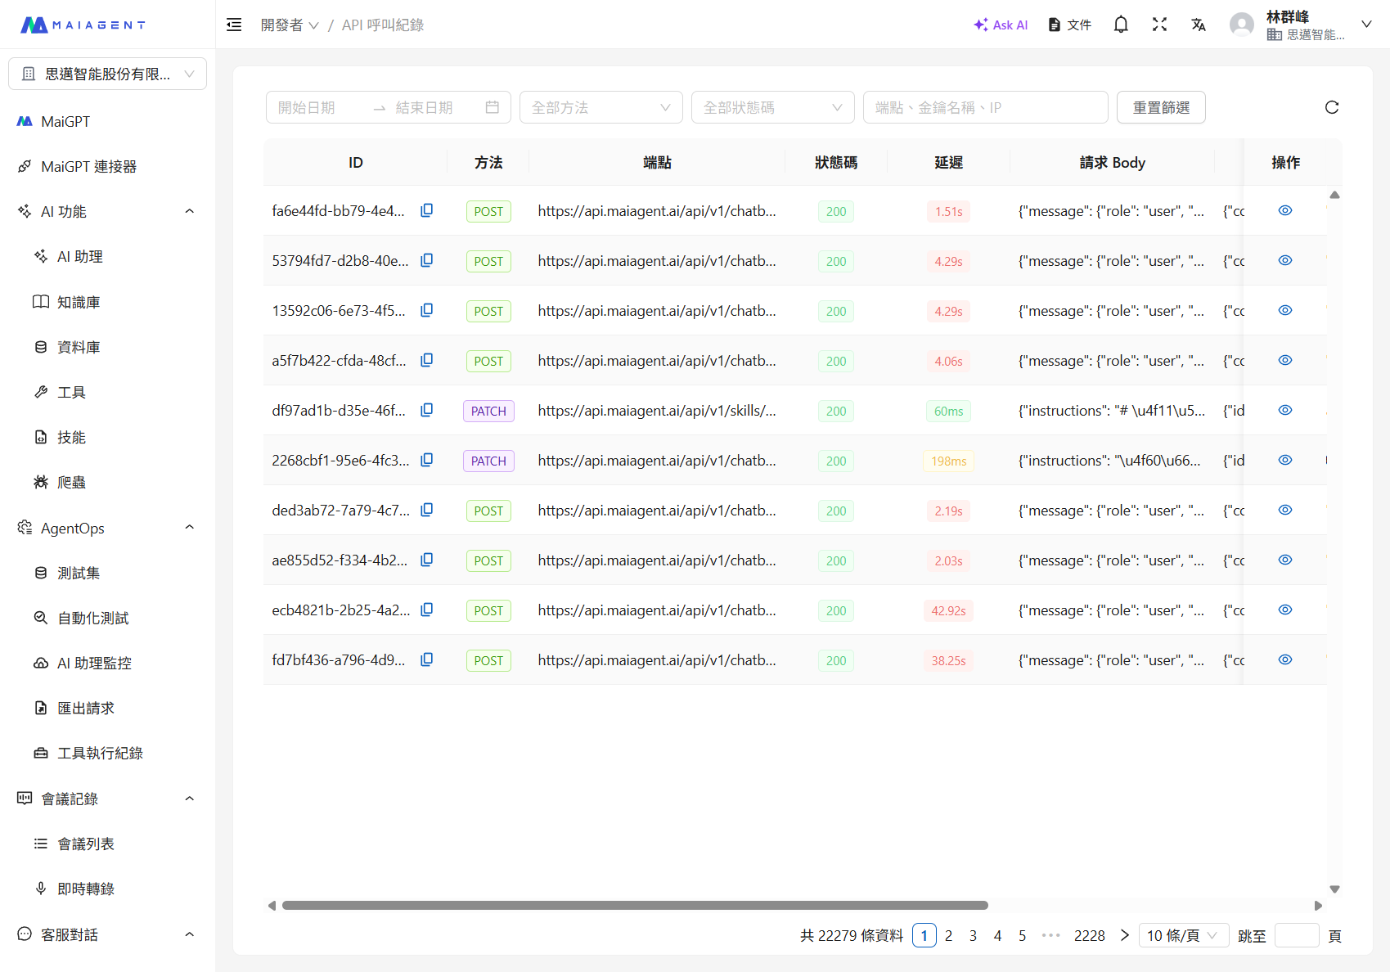Open the language translation icon
This screenshot has width=1390, height=972.
pos(1198,25)
